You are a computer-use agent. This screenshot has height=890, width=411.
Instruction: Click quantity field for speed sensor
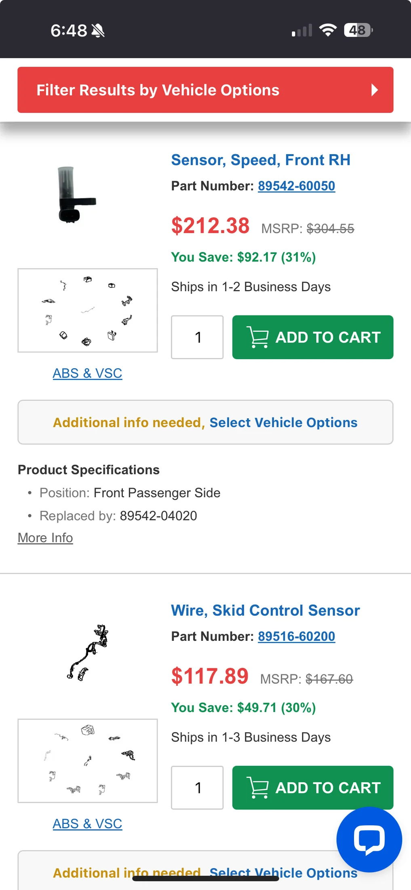(197, 337)
